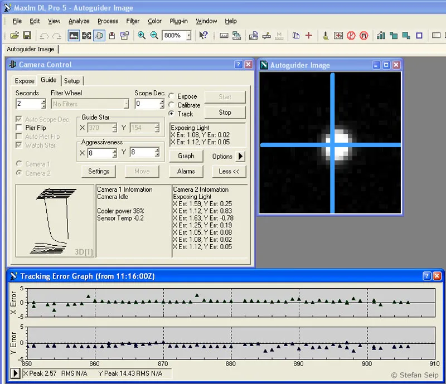Click the Zoom In magnifier icon
Screen dimensions: 446x384
(142, 36)
